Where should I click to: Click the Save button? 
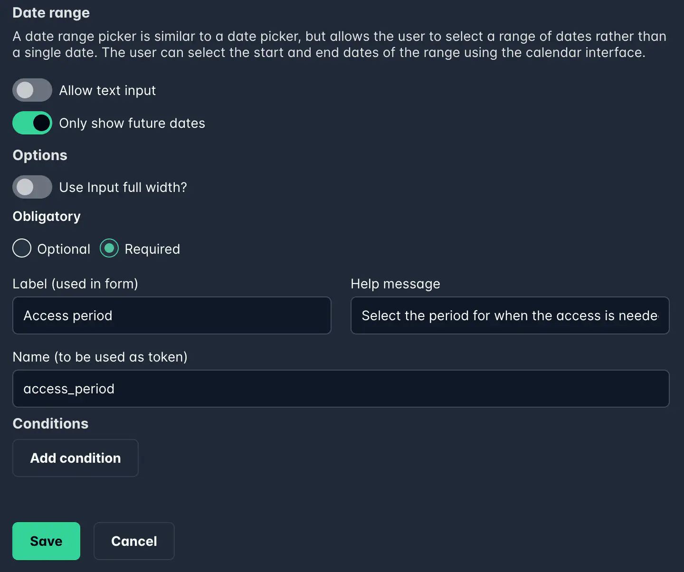(46, 541)
